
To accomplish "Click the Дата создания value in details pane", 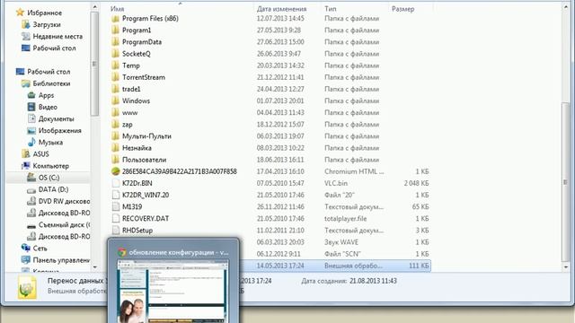I will [373, 281].
